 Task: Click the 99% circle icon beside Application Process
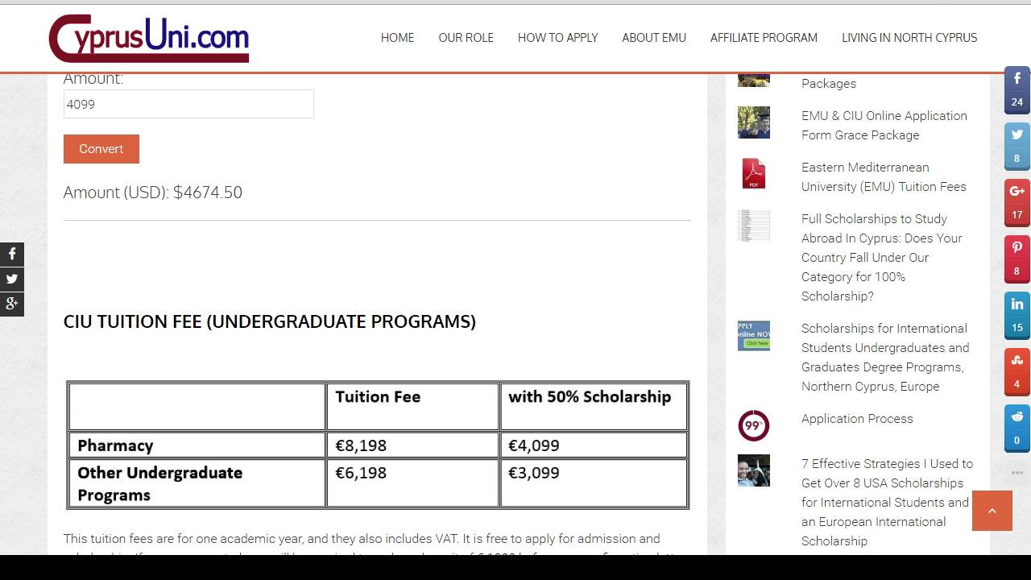pyautogui.click(x=754, y=425)
